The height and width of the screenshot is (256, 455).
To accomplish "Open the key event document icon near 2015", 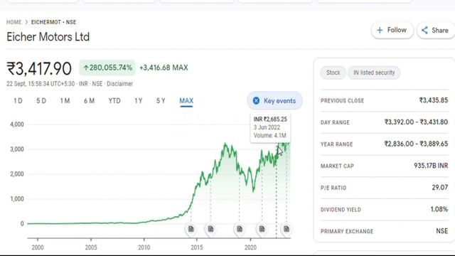I will click(x=191, y=229).
